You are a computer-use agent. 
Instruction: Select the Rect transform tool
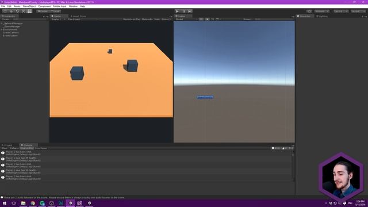click(x=29, y=11)
